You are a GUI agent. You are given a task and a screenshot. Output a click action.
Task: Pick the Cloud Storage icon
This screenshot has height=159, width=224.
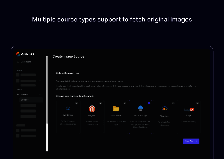coord(140,108)
